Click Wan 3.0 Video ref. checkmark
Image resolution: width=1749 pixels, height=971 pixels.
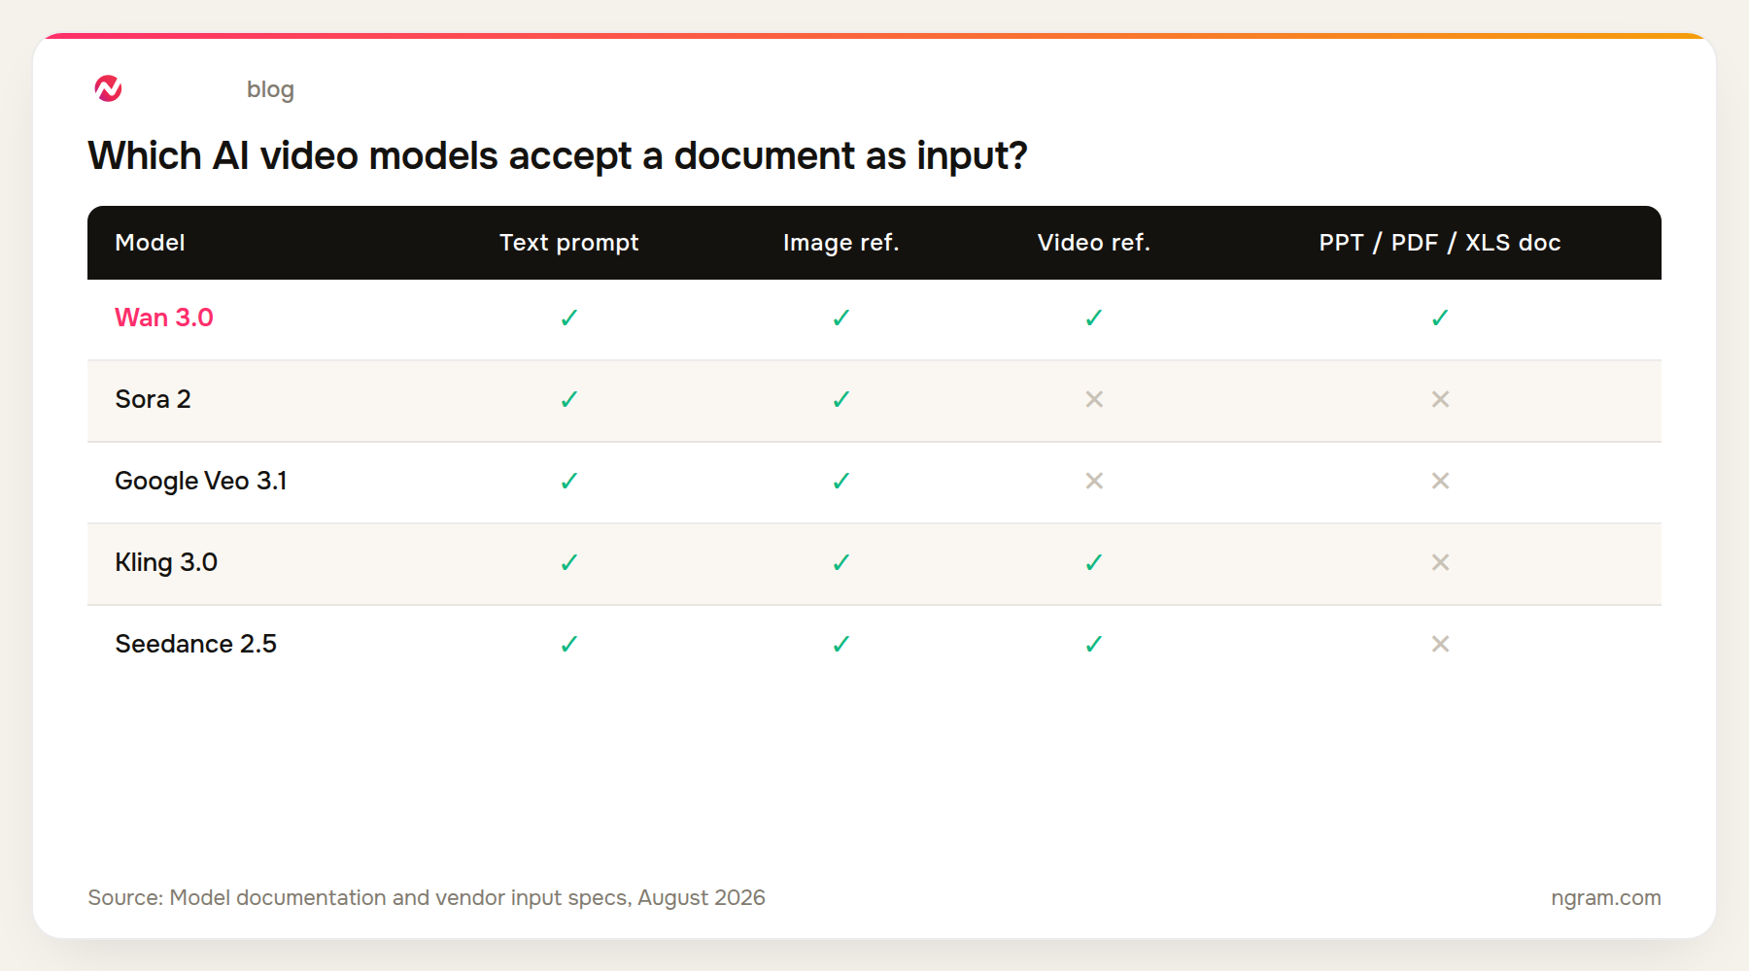click(x=1094, y=318)
